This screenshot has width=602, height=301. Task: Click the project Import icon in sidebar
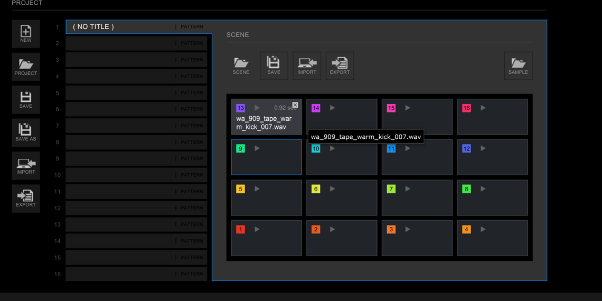tap(25, 165)
